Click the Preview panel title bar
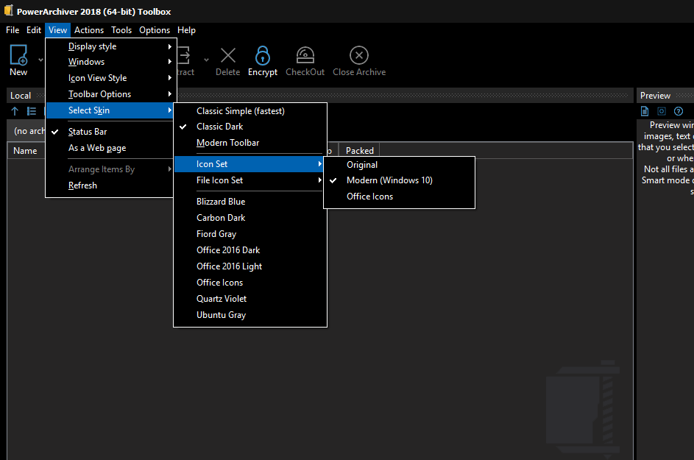This screenshot has height=460, width=694. coord(665,96)
